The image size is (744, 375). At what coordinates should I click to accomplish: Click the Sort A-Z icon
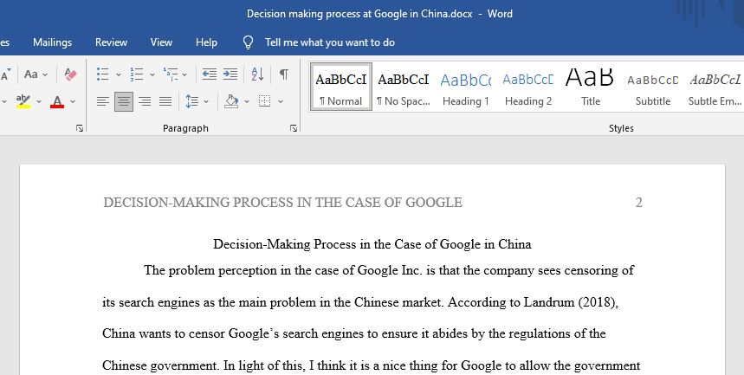tap(257, 74)
